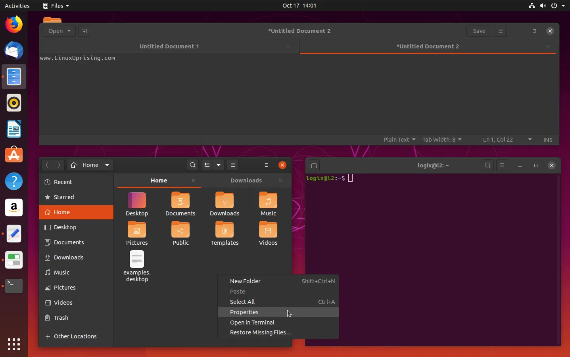
Task: Expand the Tab Width dropdown
Action: tap(441, 140)
